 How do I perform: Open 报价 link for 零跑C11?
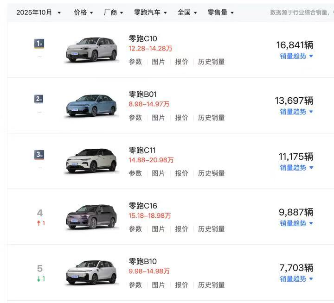[x=181, y=173]
